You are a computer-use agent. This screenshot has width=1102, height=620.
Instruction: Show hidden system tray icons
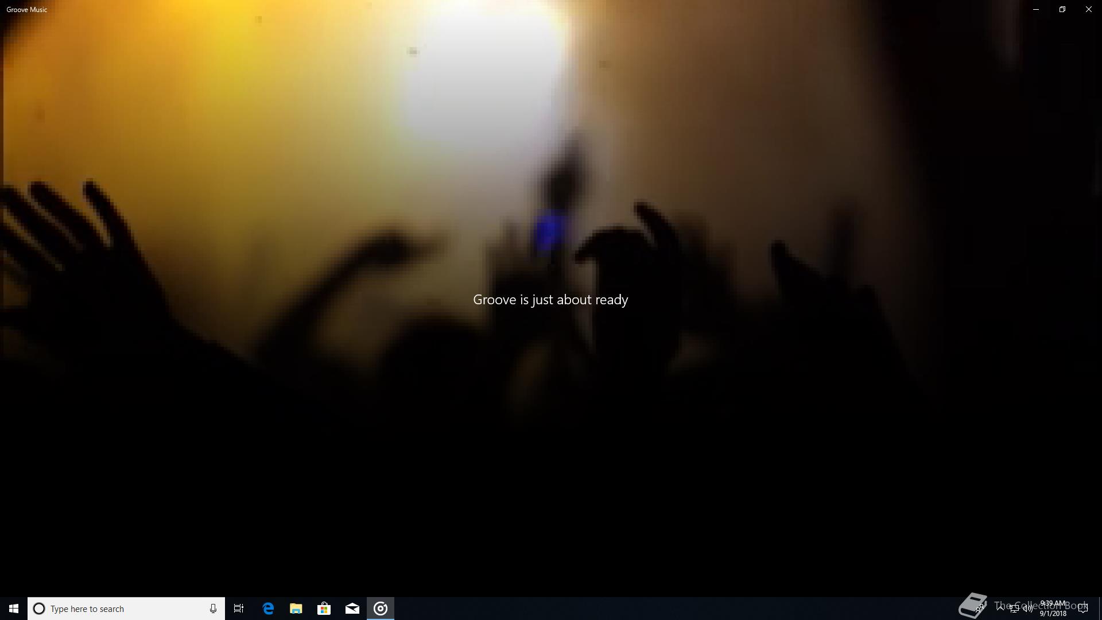[x=1000, y=607]
